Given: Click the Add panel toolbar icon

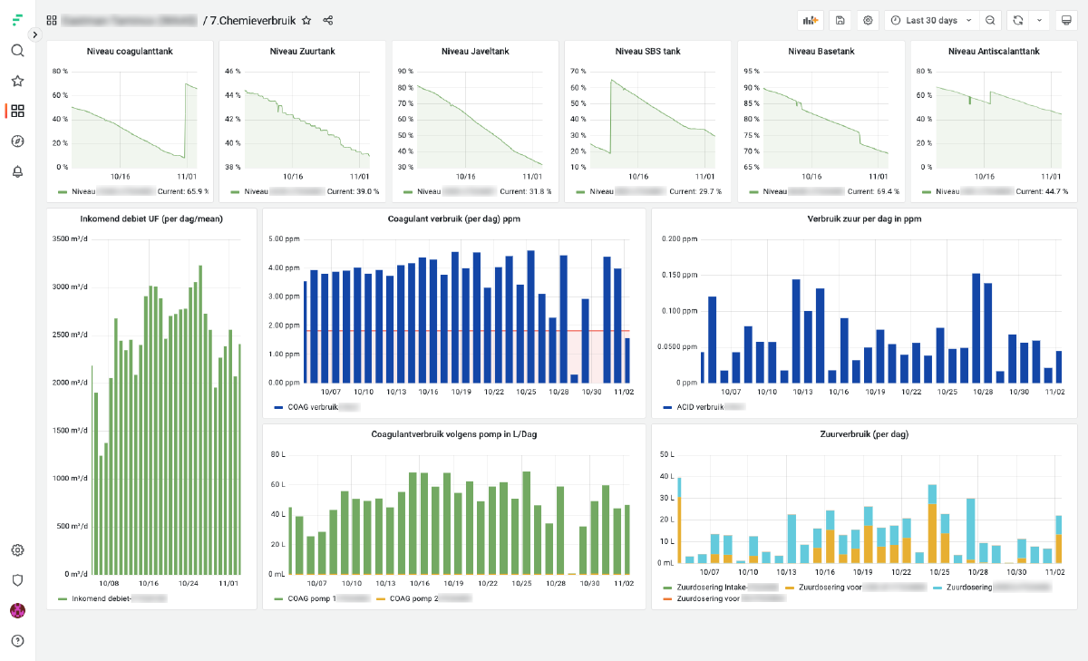Looking at the screenshot, I should point(810,20).
